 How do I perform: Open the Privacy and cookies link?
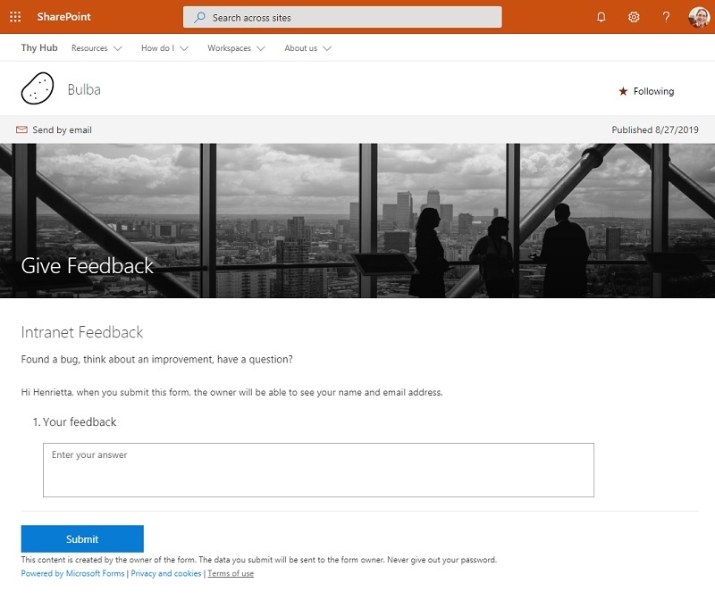166,573
